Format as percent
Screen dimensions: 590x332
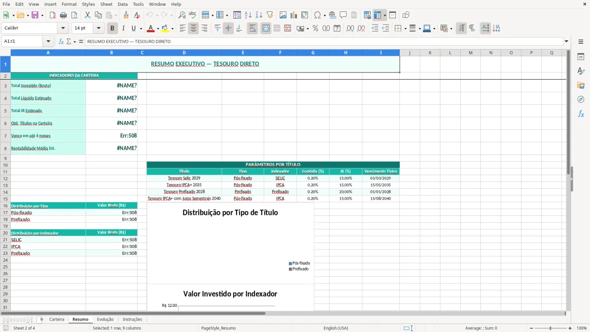click(315, 29)
